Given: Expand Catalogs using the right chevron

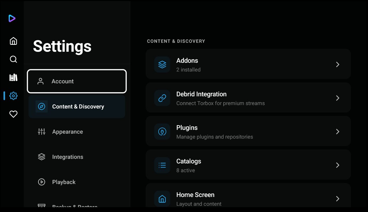Looking at the screenshot, I should click(x=337, y=165).
